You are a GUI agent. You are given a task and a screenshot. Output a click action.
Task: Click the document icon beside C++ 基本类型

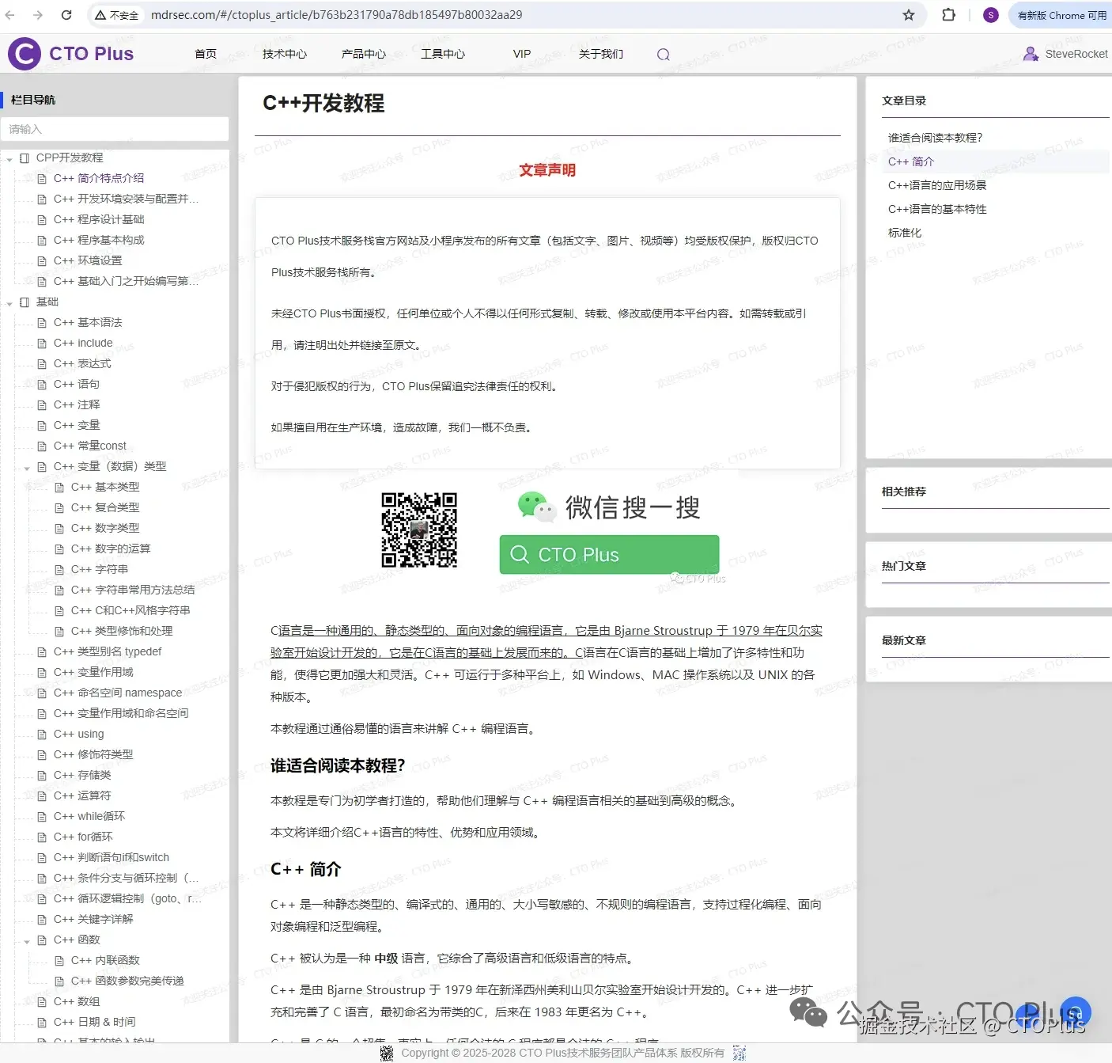pos(59,487)
